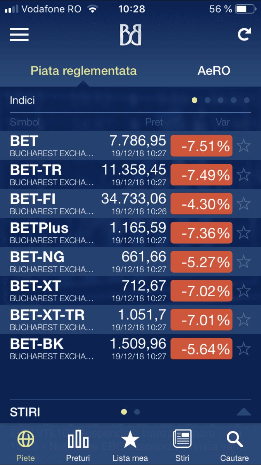Select last page dot in Indici

pyautogui.click(x=247, y=100)
